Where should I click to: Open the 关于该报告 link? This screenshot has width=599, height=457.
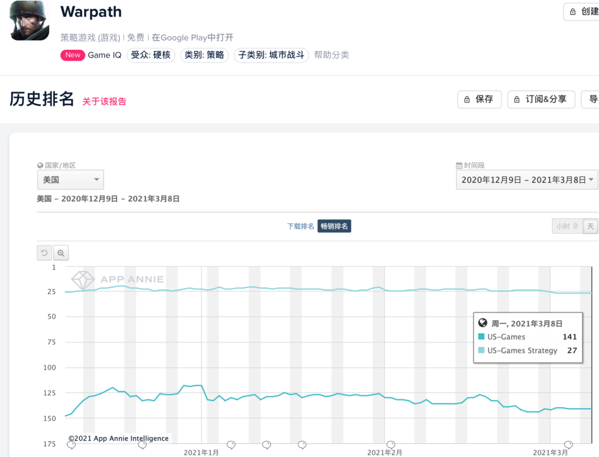click(104, 101)
